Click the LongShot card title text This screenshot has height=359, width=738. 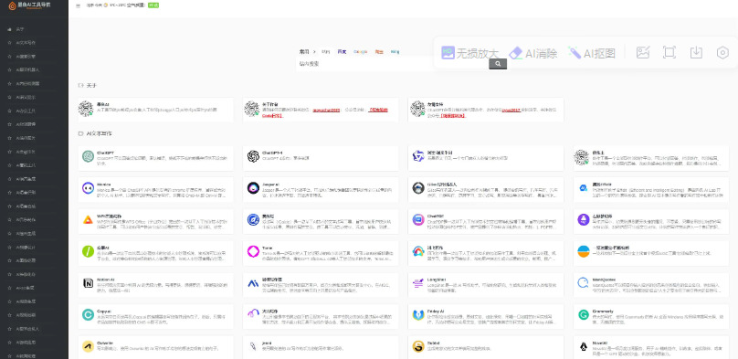point(436,280)
